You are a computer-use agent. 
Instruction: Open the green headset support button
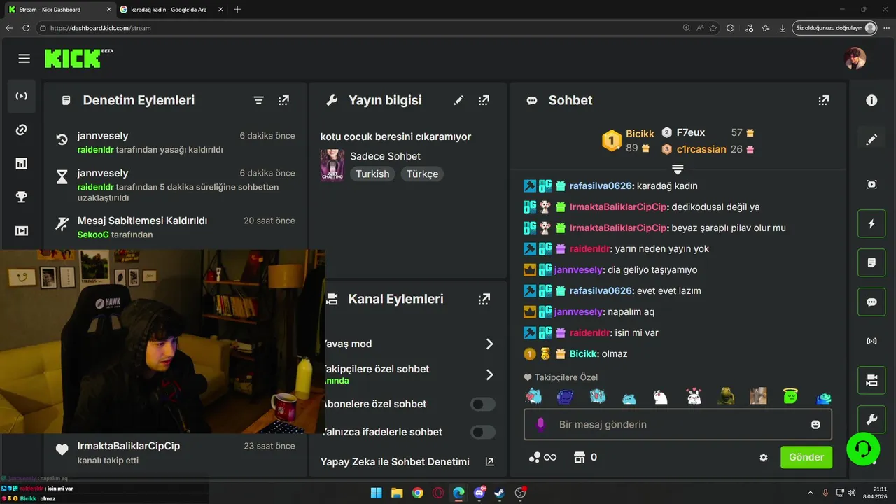click(863, 448)
